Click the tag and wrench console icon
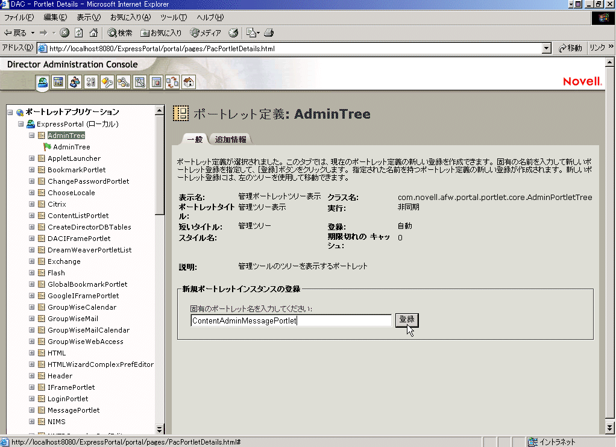The height and width of the screenshot is (447, 616). (x=107, y=82)
